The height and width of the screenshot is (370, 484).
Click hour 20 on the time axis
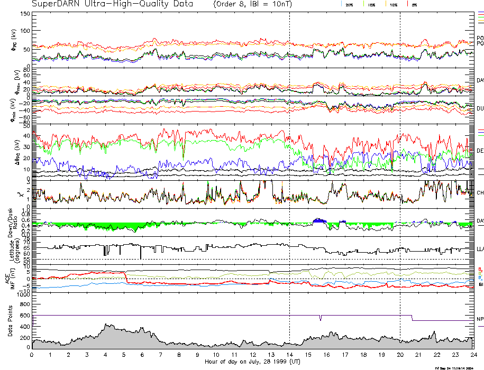[x=400, y=355]
